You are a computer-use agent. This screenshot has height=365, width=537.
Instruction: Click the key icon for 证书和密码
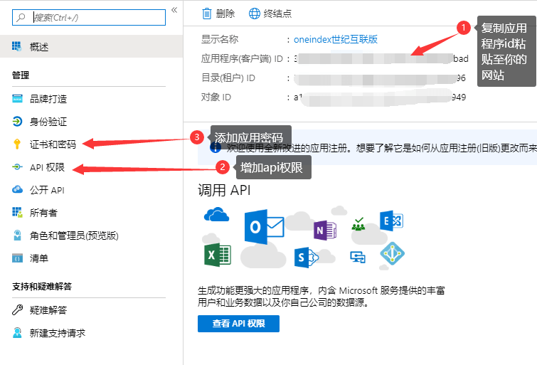(x=17, y=144)
